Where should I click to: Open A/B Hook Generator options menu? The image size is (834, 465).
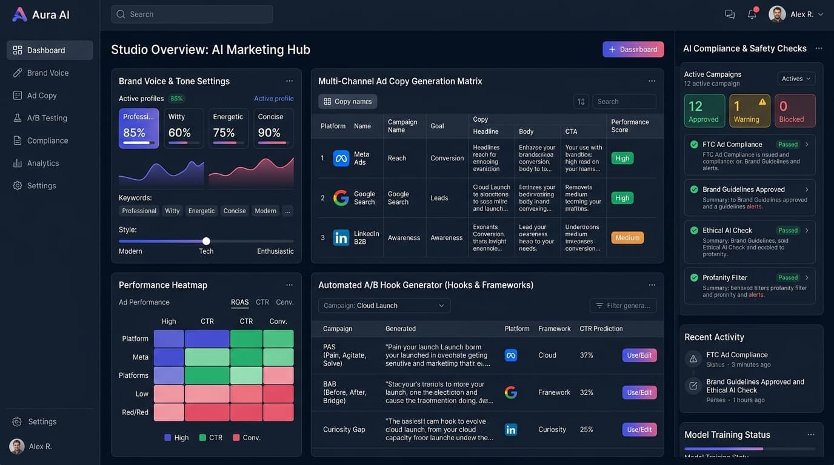tap(652, 285)
